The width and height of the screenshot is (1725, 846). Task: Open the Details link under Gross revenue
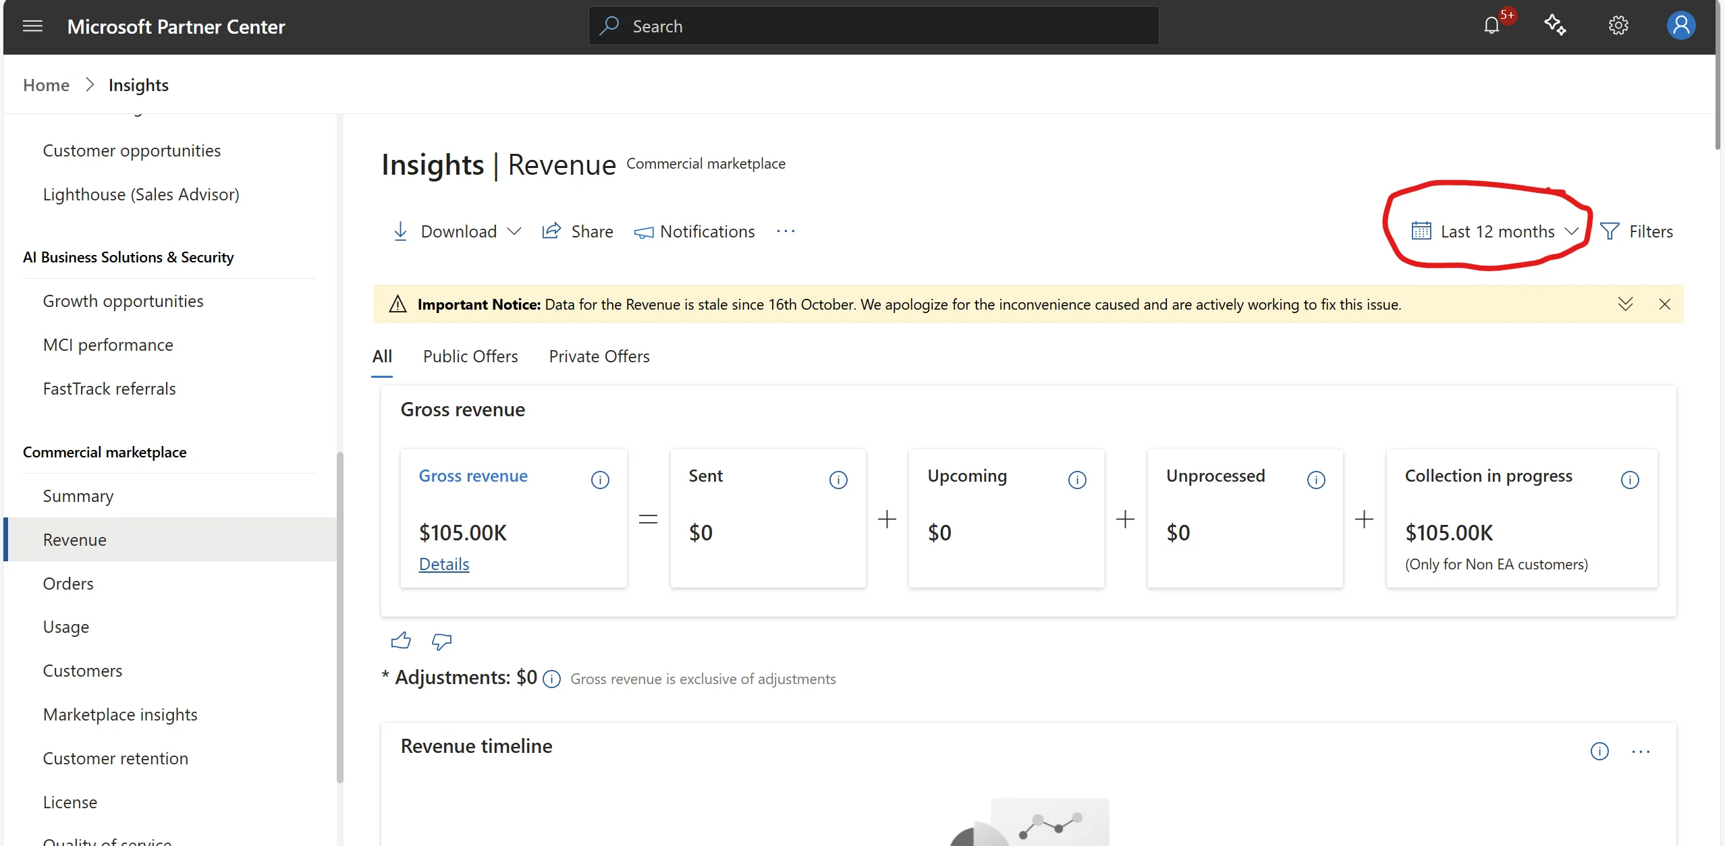pos(443,564)
